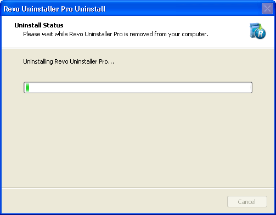Click the divider line under the Uninstall Status header
This screenshot has width=276, height=215.
(138, 48)
